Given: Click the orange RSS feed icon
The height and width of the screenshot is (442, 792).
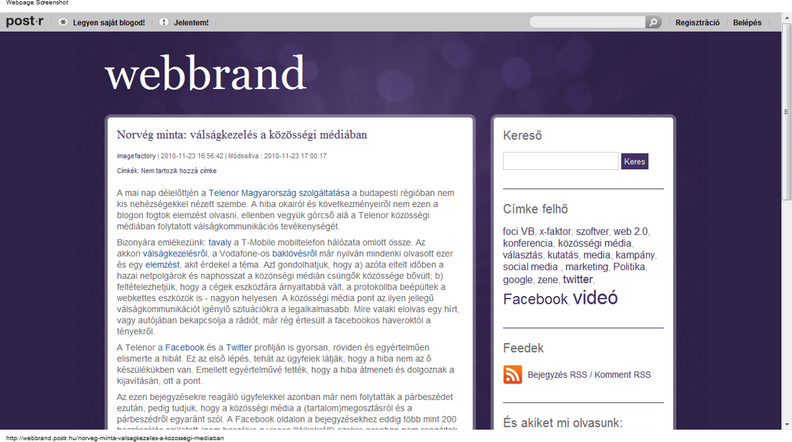Looking at the screenshot, I should 513,374.
